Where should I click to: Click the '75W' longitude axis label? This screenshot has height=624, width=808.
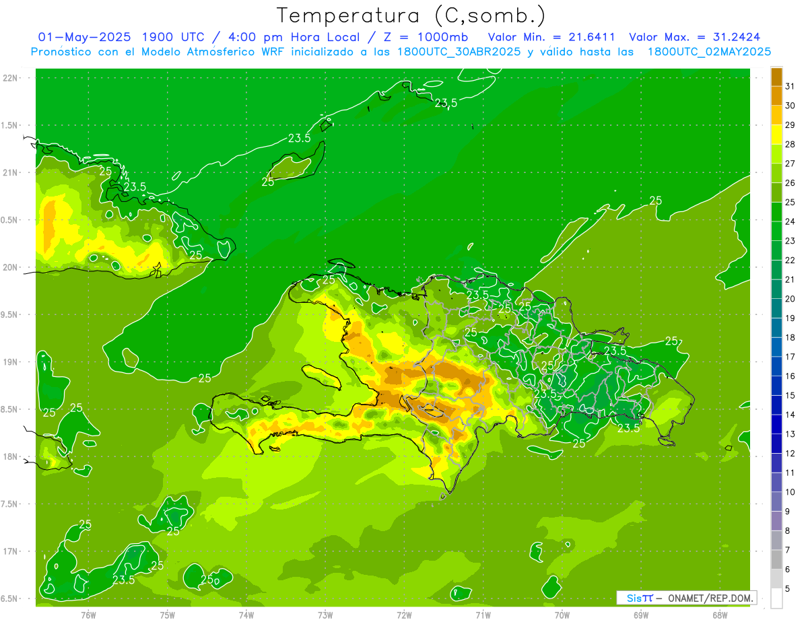168,615
